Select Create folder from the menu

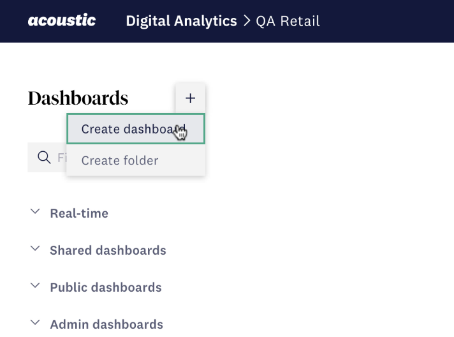click(x=136, y=160)
